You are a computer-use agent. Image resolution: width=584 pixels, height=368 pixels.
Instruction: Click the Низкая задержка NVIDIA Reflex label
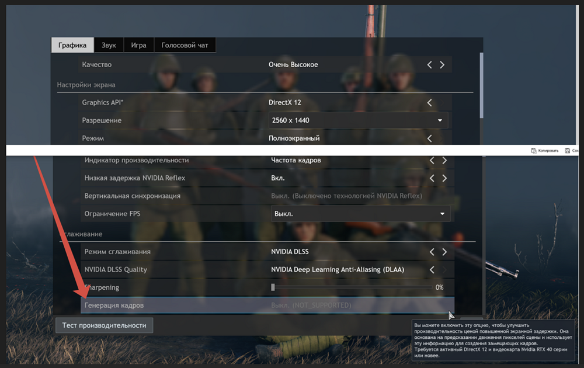[135, 178]
